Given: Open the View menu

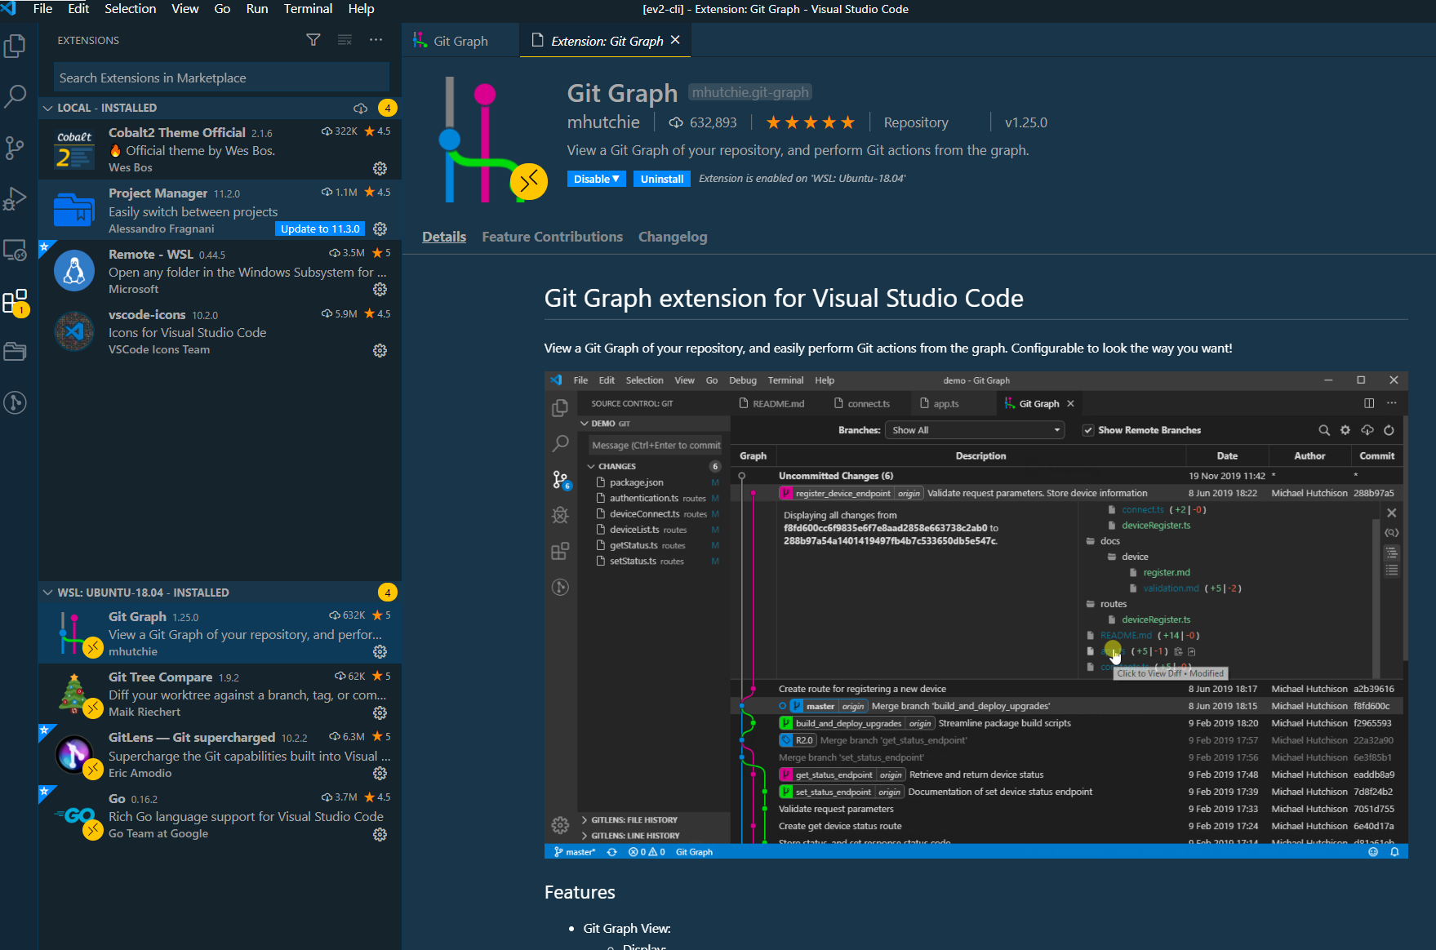Looking at the screenshot, I should tap(185, 8).
